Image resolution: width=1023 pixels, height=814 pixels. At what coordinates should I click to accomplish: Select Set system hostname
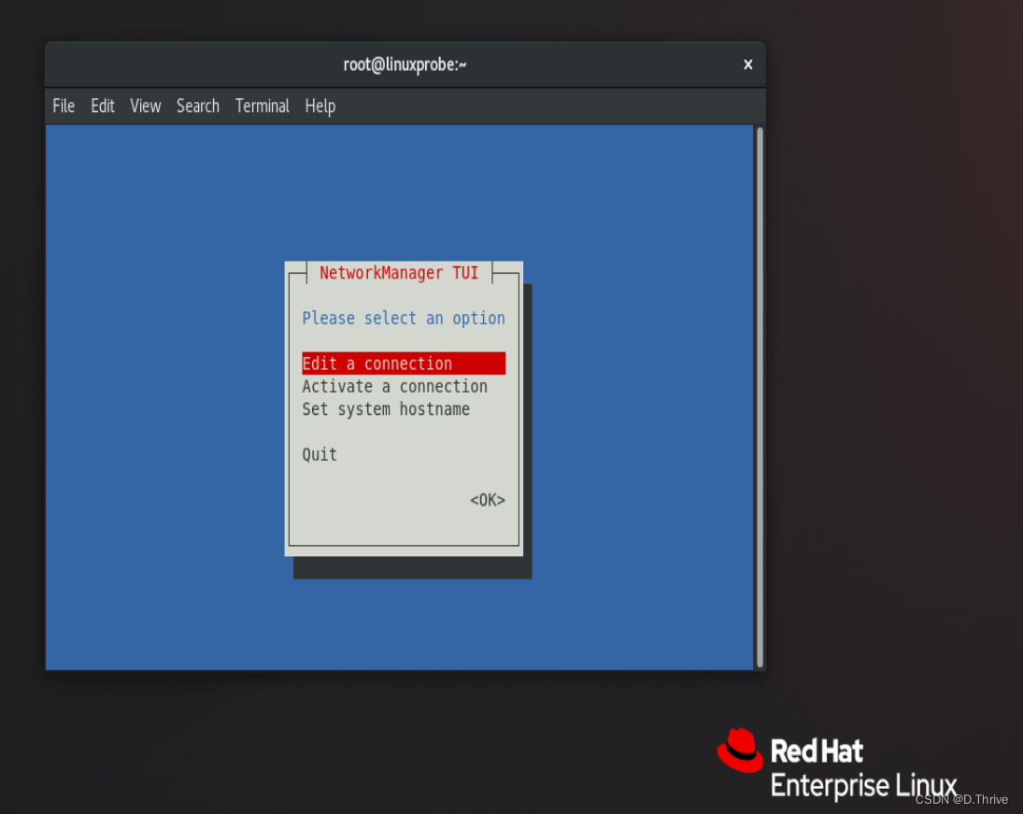(x=386, y=409)
